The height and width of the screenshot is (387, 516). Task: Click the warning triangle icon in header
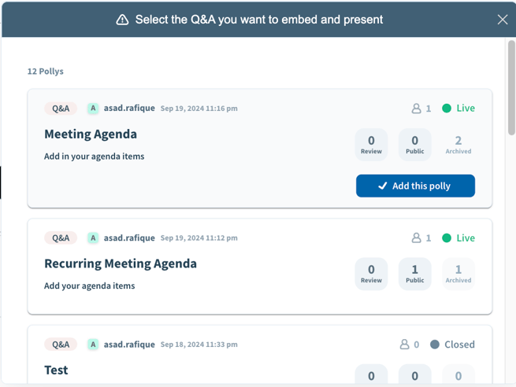pyautogui.click(x=122, y=20)
